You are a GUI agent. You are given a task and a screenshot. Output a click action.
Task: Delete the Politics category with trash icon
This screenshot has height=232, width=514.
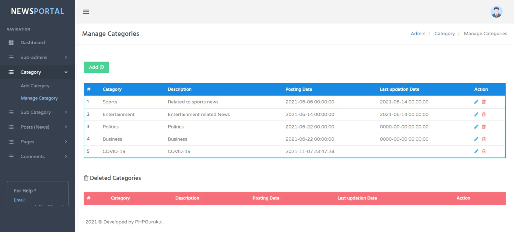tap(484, 127)
